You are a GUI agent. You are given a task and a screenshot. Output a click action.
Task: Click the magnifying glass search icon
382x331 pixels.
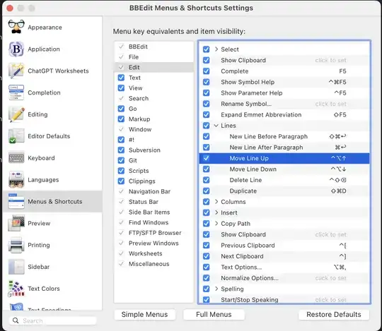click(x=16, y=320)
